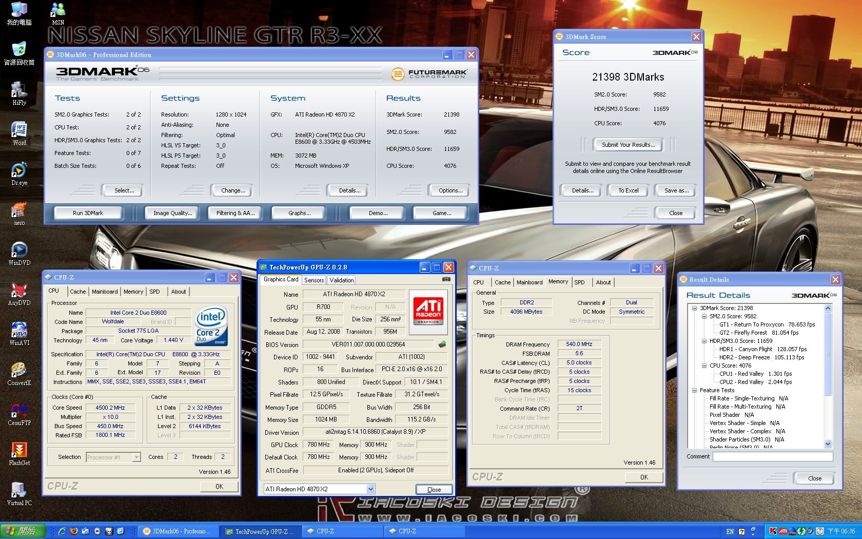Launch the HiFly desktop shortcut
The width and height of the screenshot is (862, 539).
point(19,93)
